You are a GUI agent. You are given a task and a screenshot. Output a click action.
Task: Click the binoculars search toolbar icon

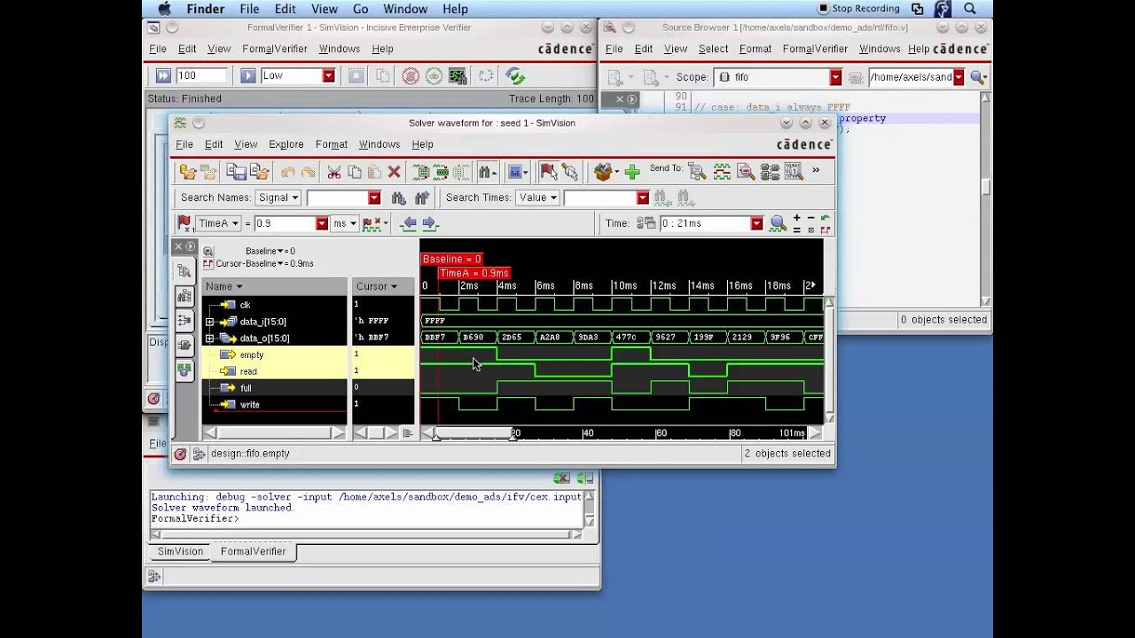pyautogui.click(x=488, y=172)
